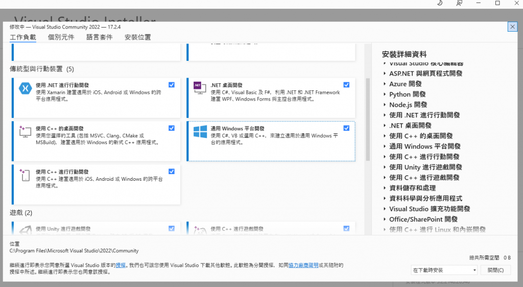Open the 協力廠商聲明 link

[303, 266]
